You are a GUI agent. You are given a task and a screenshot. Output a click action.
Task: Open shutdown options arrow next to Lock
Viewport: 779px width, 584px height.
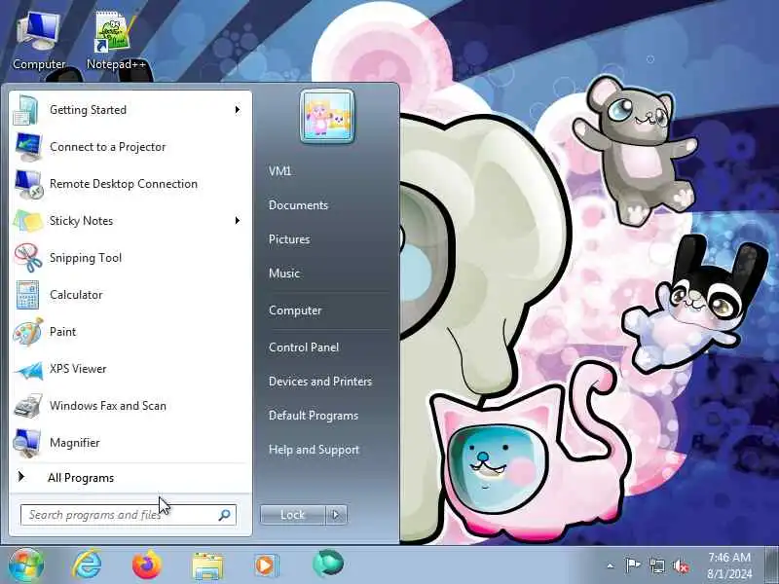point(336,515)
